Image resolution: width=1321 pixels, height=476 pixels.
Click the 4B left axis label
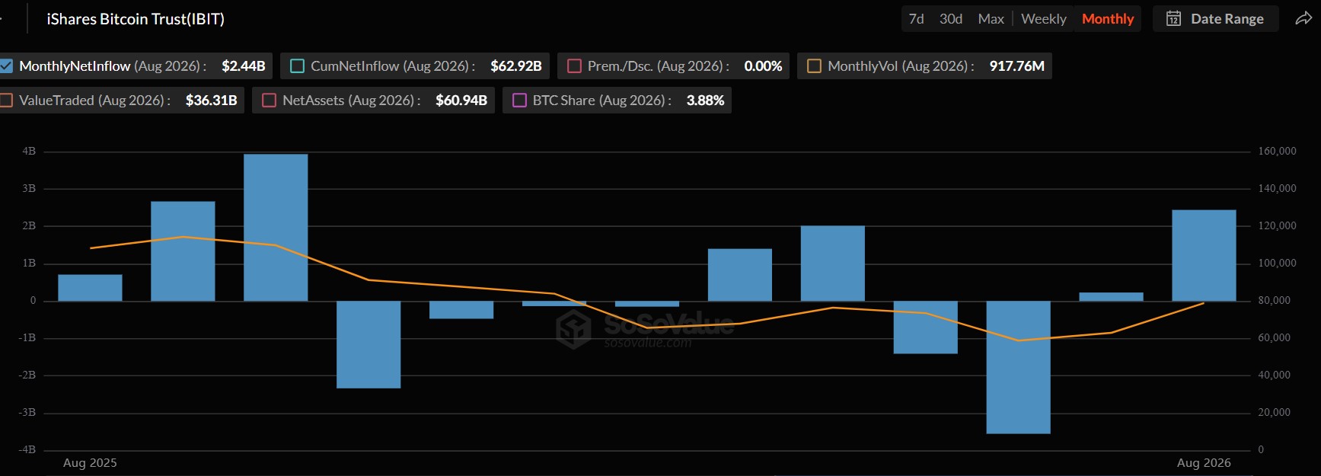[x=29, y=151]
